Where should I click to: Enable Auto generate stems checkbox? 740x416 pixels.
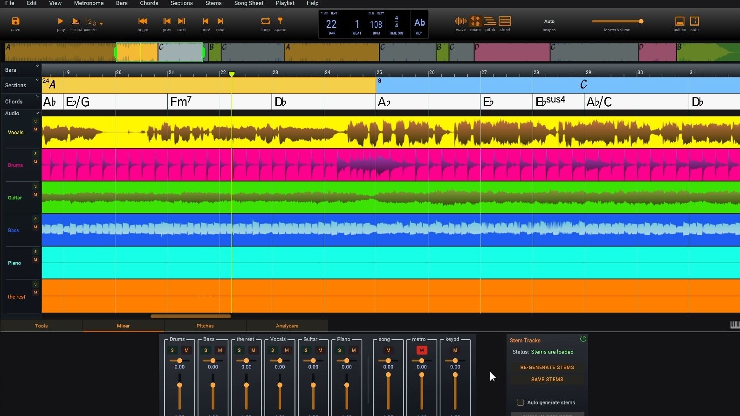[x=521, y=402]
